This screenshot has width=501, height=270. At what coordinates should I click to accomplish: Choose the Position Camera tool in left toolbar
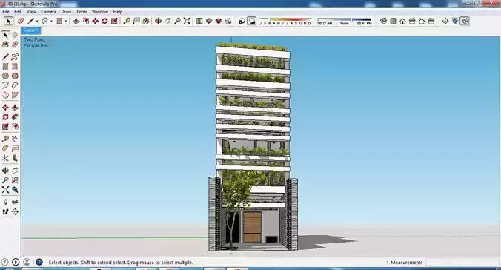tap(5, 202)
